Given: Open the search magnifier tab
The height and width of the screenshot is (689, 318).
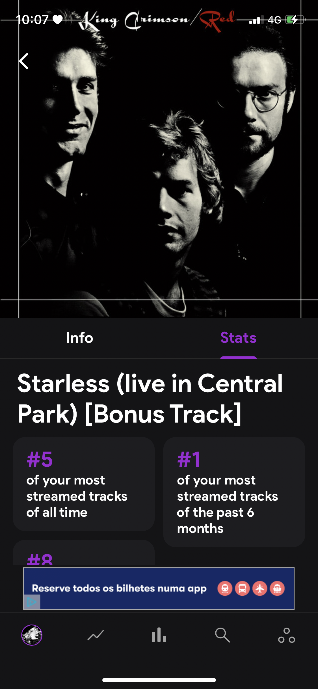Looking at the screenshot, I should [222, 635].
